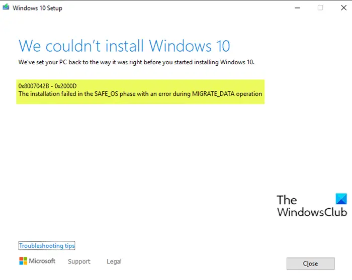The image size is (352, 280).
Task: Click the "We've set your PC back" sentence
Action: (136, 62)
